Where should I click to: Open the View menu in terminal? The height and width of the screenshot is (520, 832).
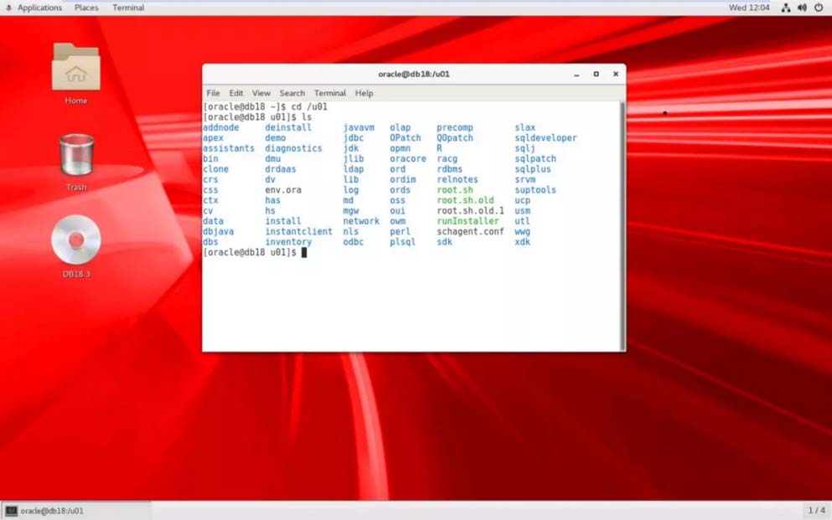[261, 93]
